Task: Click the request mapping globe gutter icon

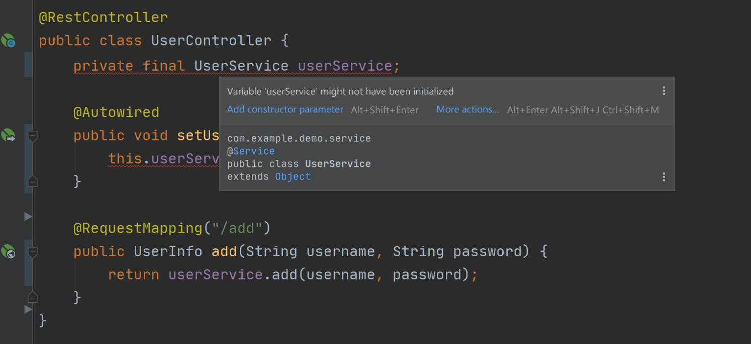Action: pos(8,251)
